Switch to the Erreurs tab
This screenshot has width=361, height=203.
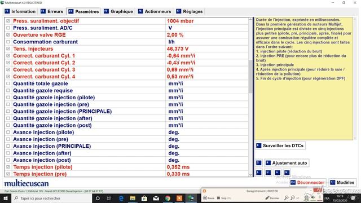[x=52, y=11]
